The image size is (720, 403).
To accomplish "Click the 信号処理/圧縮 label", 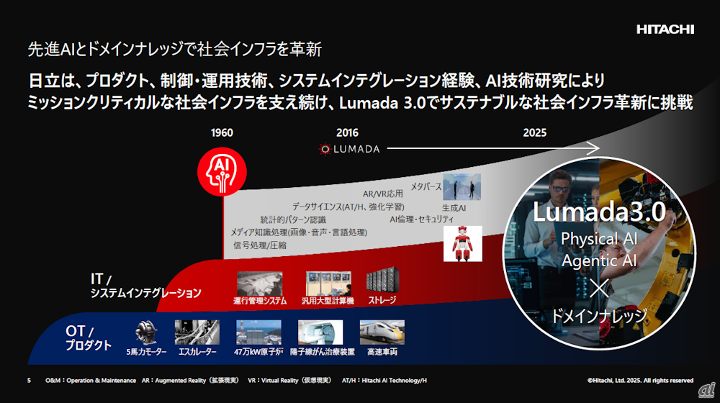I will [259, 245].
